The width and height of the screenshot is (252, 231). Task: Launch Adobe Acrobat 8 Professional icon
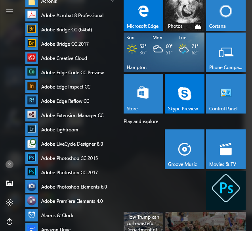tap(32, 15)
